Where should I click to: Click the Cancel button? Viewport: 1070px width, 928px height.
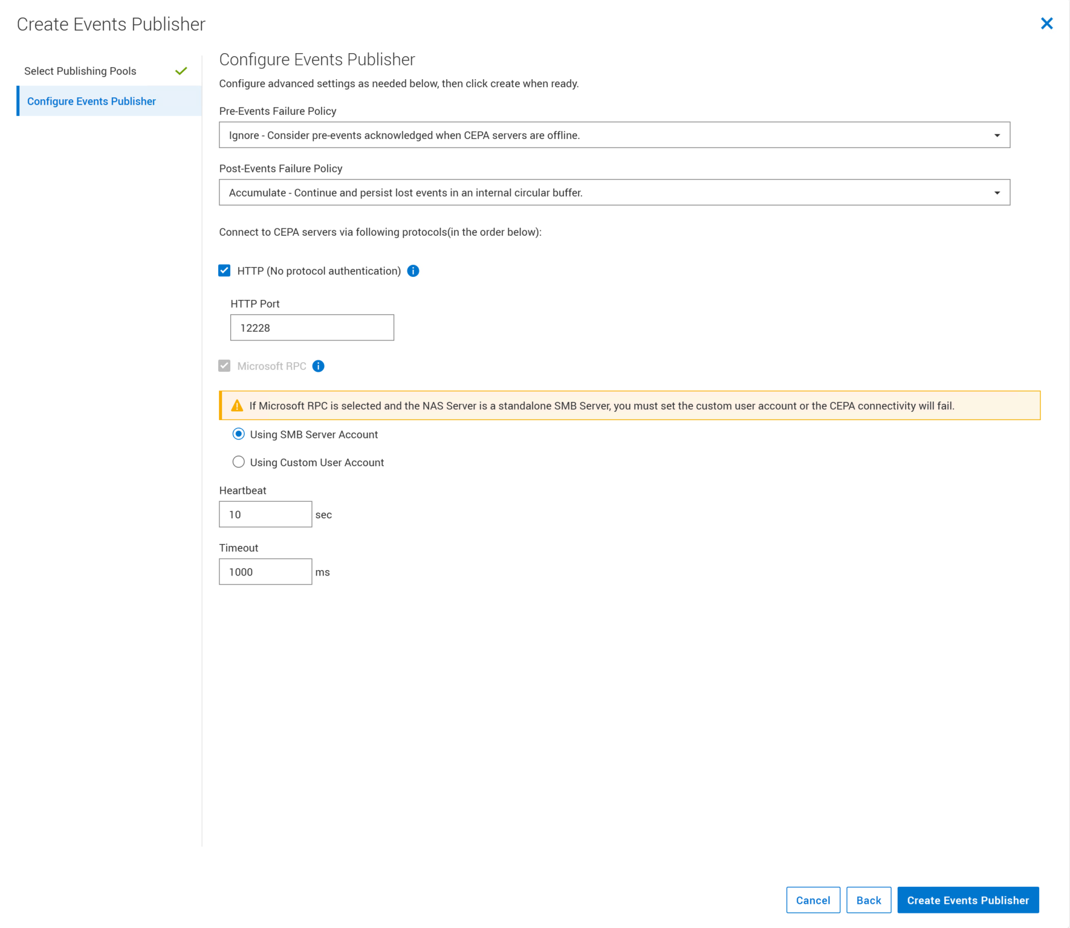coord(812,900)
